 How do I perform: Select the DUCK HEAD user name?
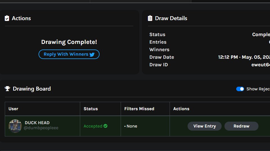pyautogui.click(x=37, y=123)
